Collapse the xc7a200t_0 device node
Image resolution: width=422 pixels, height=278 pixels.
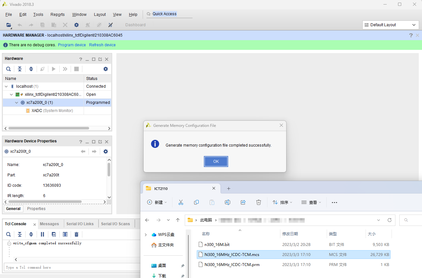click(17, 103)
